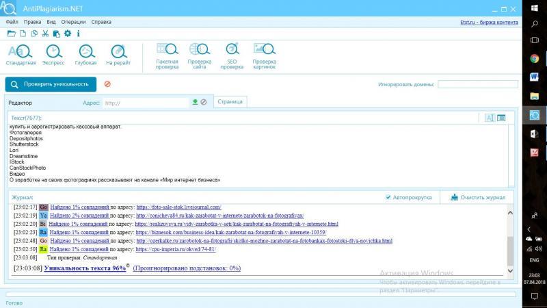Click the Bi icon on the realiznysva log row
Viewport: 547px width, 308px height.
pyautogui.click(x=42, y=224)
